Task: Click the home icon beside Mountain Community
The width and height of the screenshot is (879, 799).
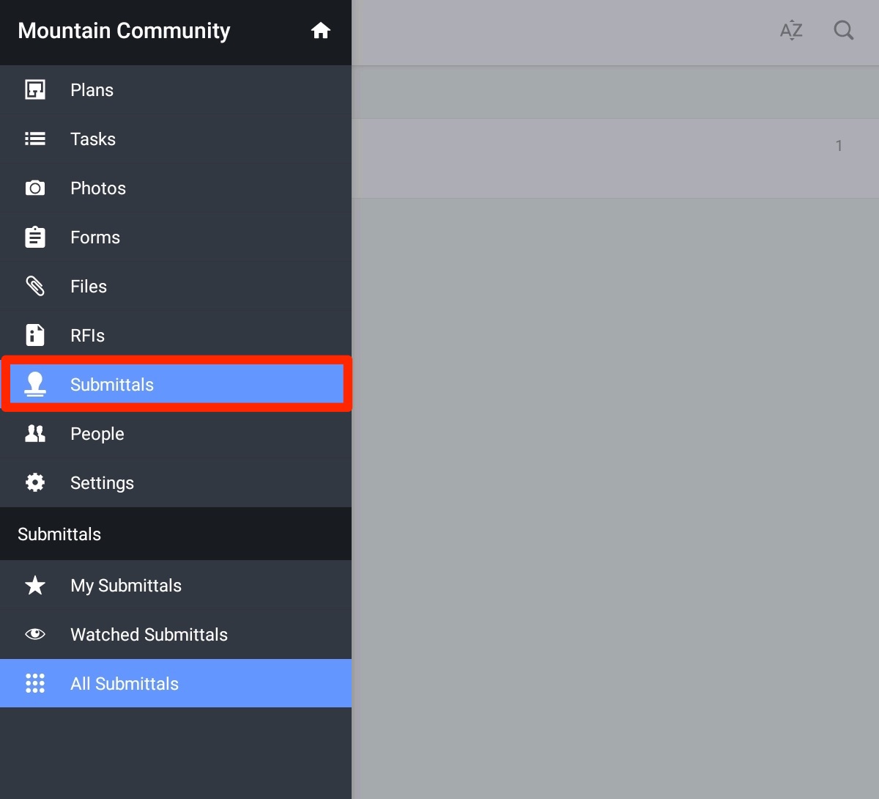Action: click(320, 31)
